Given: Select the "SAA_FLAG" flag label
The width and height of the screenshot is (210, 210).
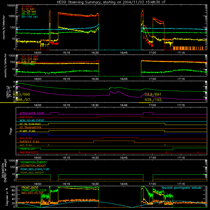Looking at the screenshot, I should (26, 138).
